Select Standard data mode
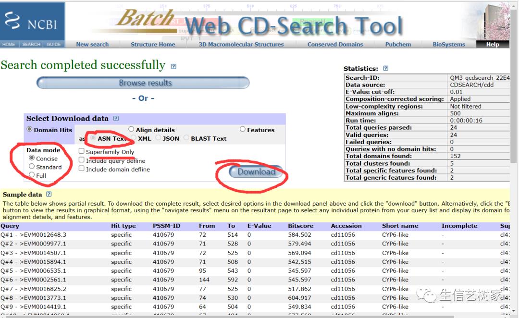Viewport: 519px width, 318px height. pos(32,166)
